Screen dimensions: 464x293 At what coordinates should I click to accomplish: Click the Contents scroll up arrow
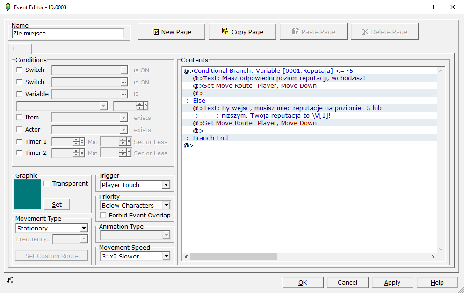pyautogui.click(x=441, y=71)
